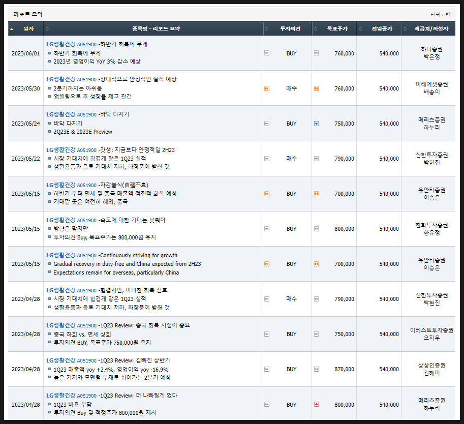This screenshot has width=464, height=424.
Task: Click the sort arrows in 목표주가 header
Action: pos(316,28)
